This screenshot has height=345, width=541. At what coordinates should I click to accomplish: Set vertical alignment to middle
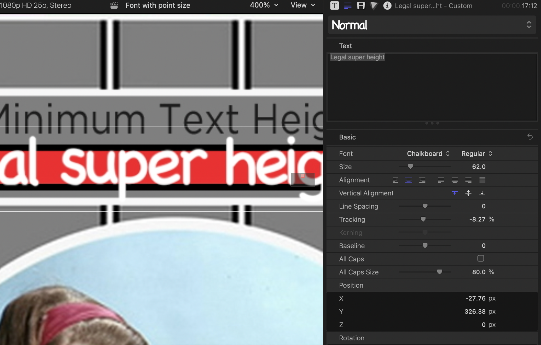pyautogui.click(x=468, y=193)
